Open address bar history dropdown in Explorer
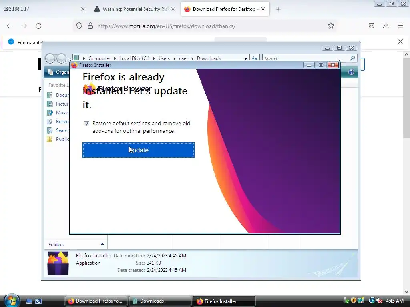 click(245, 58)
